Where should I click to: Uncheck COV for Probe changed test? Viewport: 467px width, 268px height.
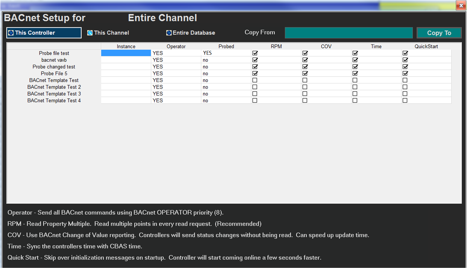(x=305, y=66)
